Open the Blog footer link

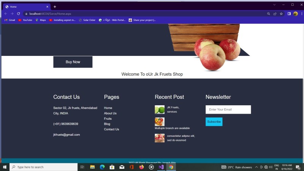(107, 124)
